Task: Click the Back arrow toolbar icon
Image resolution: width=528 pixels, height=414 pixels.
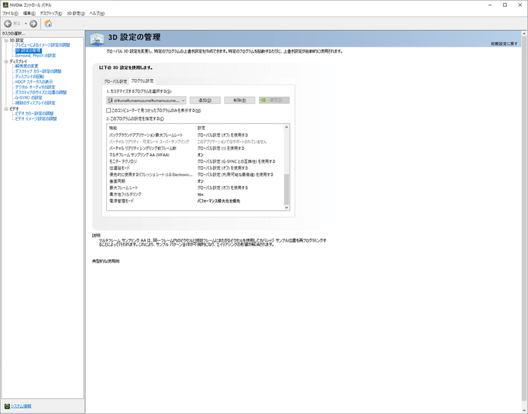Action: point(8,24)
